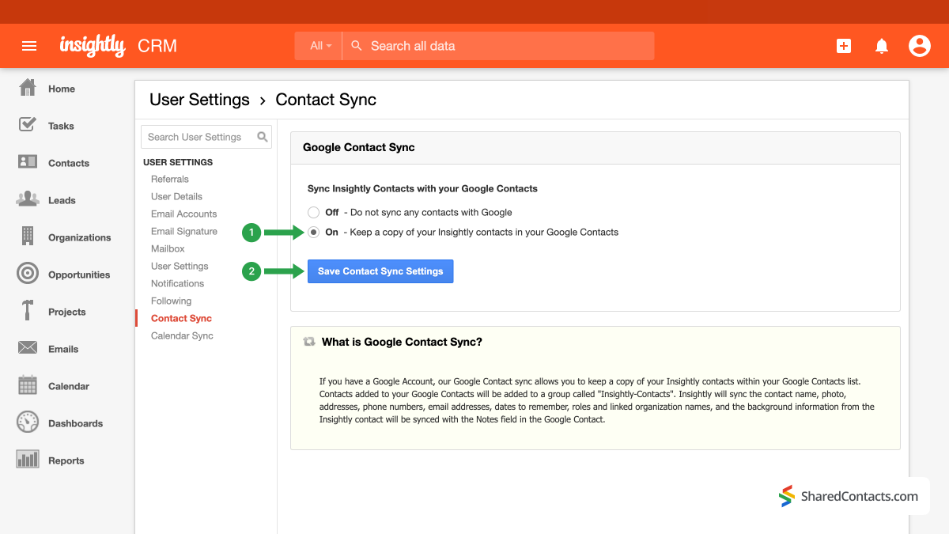Click the Home house icon
Viewport: 949px width, 534px height.
[x=28, y=88]
